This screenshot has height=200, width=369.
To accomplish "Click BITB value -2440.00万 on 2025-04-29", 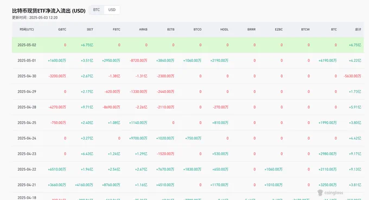I will (166, 92).
